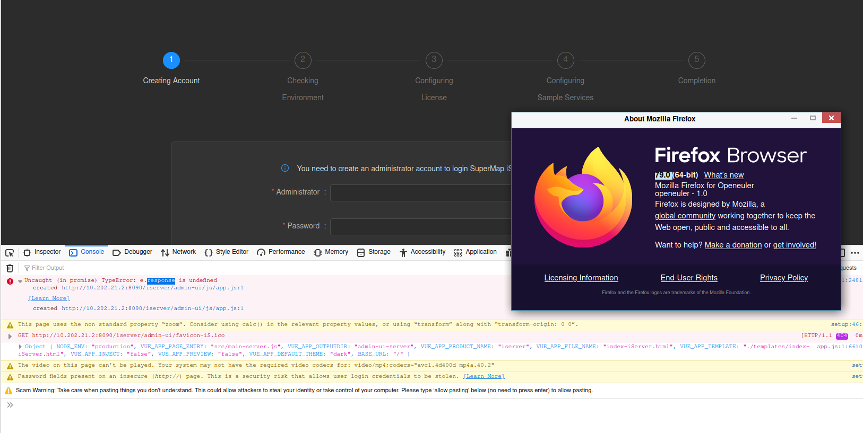This screenshot has height=433, width=863.
Task: Open the Performance tab
Action: (281, 252)
